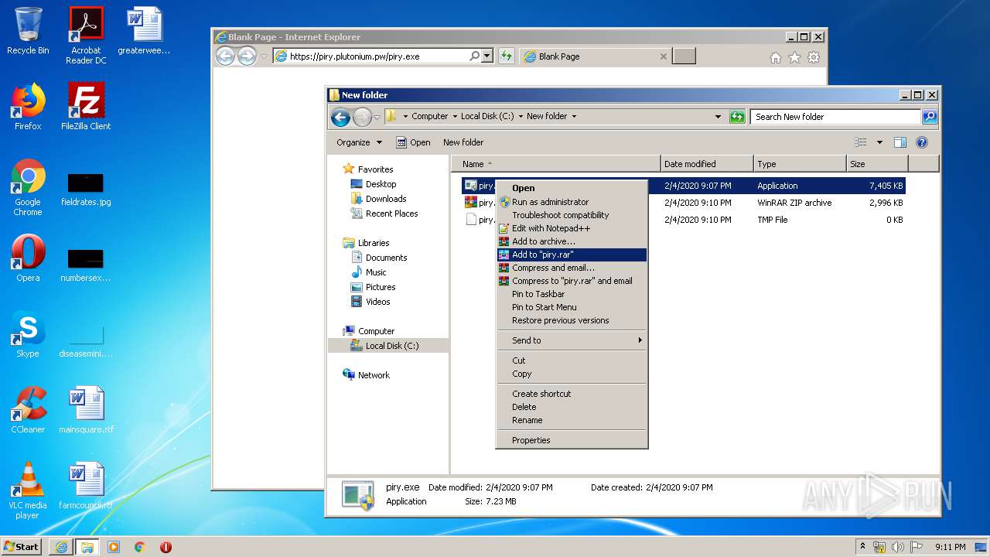Viewport: 990px width, 557px height.
Task: Open the greaterwee Word document icon
Action: [x=144, y=31]
